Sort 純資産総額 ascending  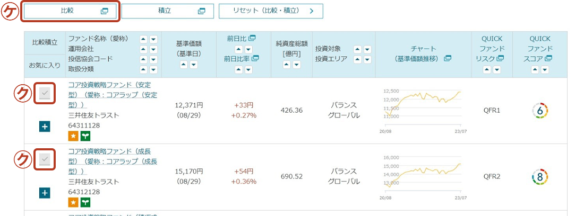coord(287,65)
